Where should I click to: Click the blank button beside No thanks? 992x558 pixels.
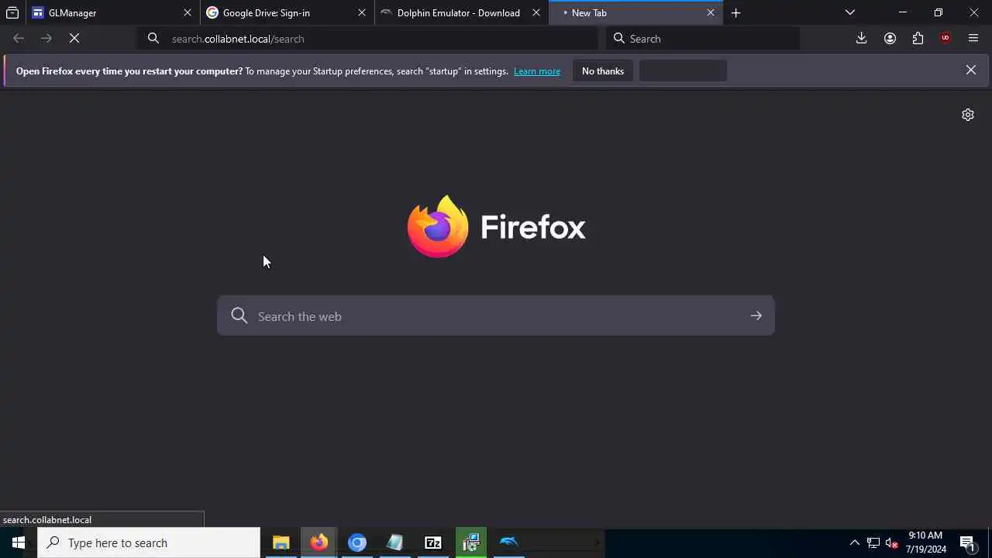pos(683,71)
